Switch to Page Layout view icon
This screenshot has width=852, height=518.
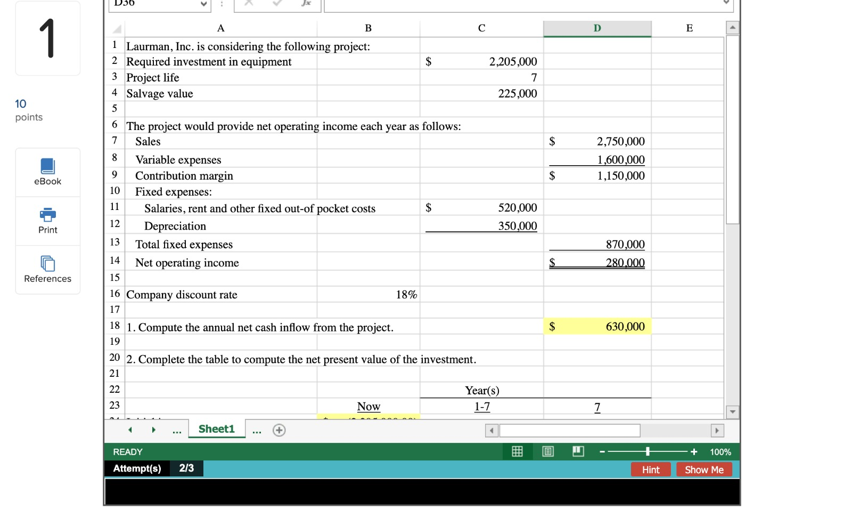(x=548, y=452)
